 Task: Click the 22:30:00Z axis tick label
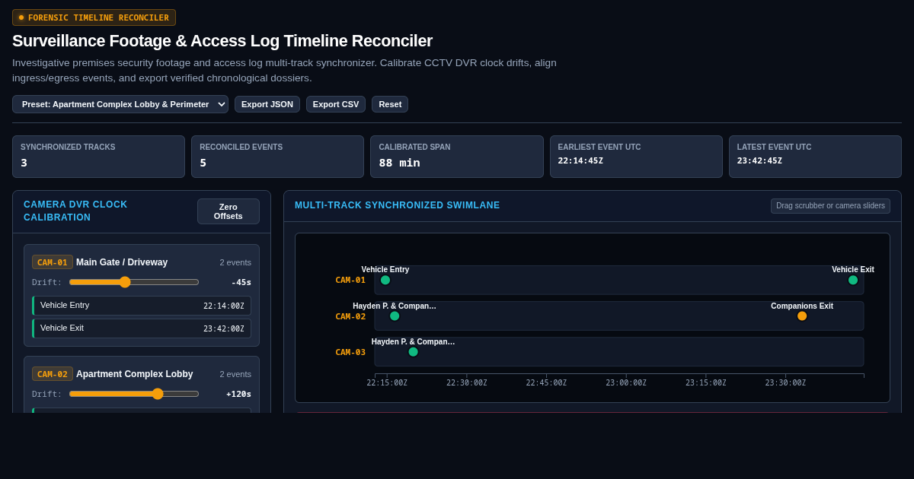pyautogui.click(x=467, y=383)
